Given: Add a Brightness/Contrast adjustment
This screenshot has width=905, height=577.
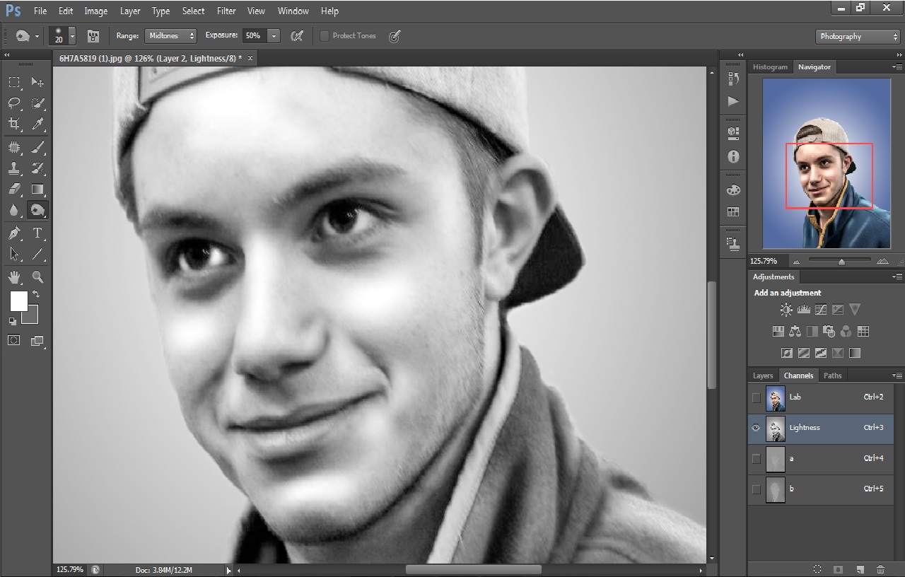Looking at the screenshot, I should coord(786,310).
